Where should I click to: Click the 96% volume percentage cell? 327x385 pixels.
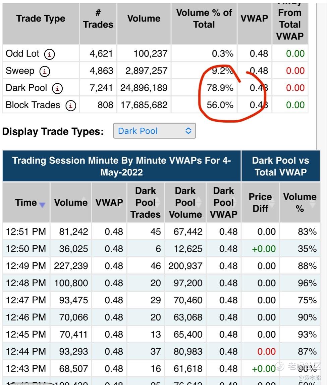pos(307,283)
